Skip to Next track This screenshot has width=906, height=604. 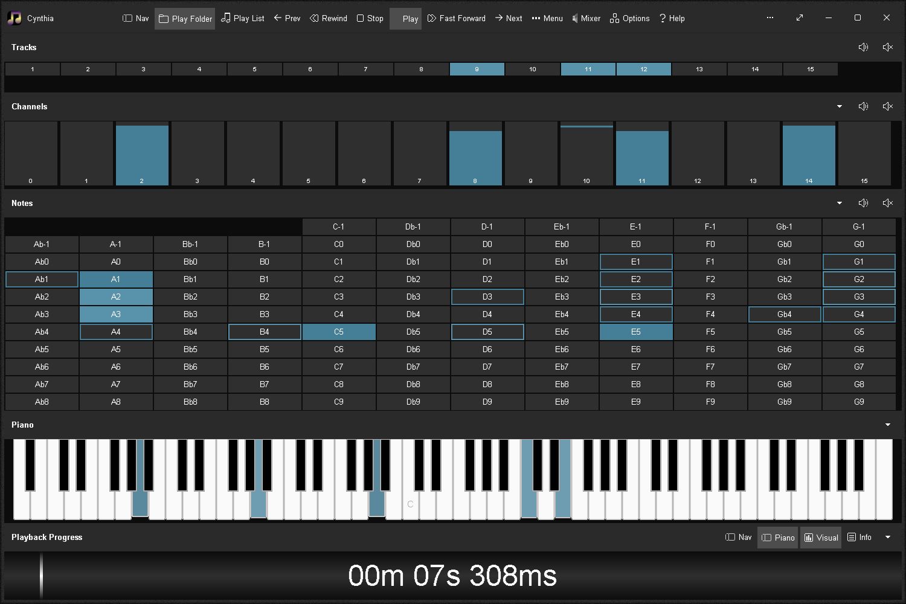509,18
